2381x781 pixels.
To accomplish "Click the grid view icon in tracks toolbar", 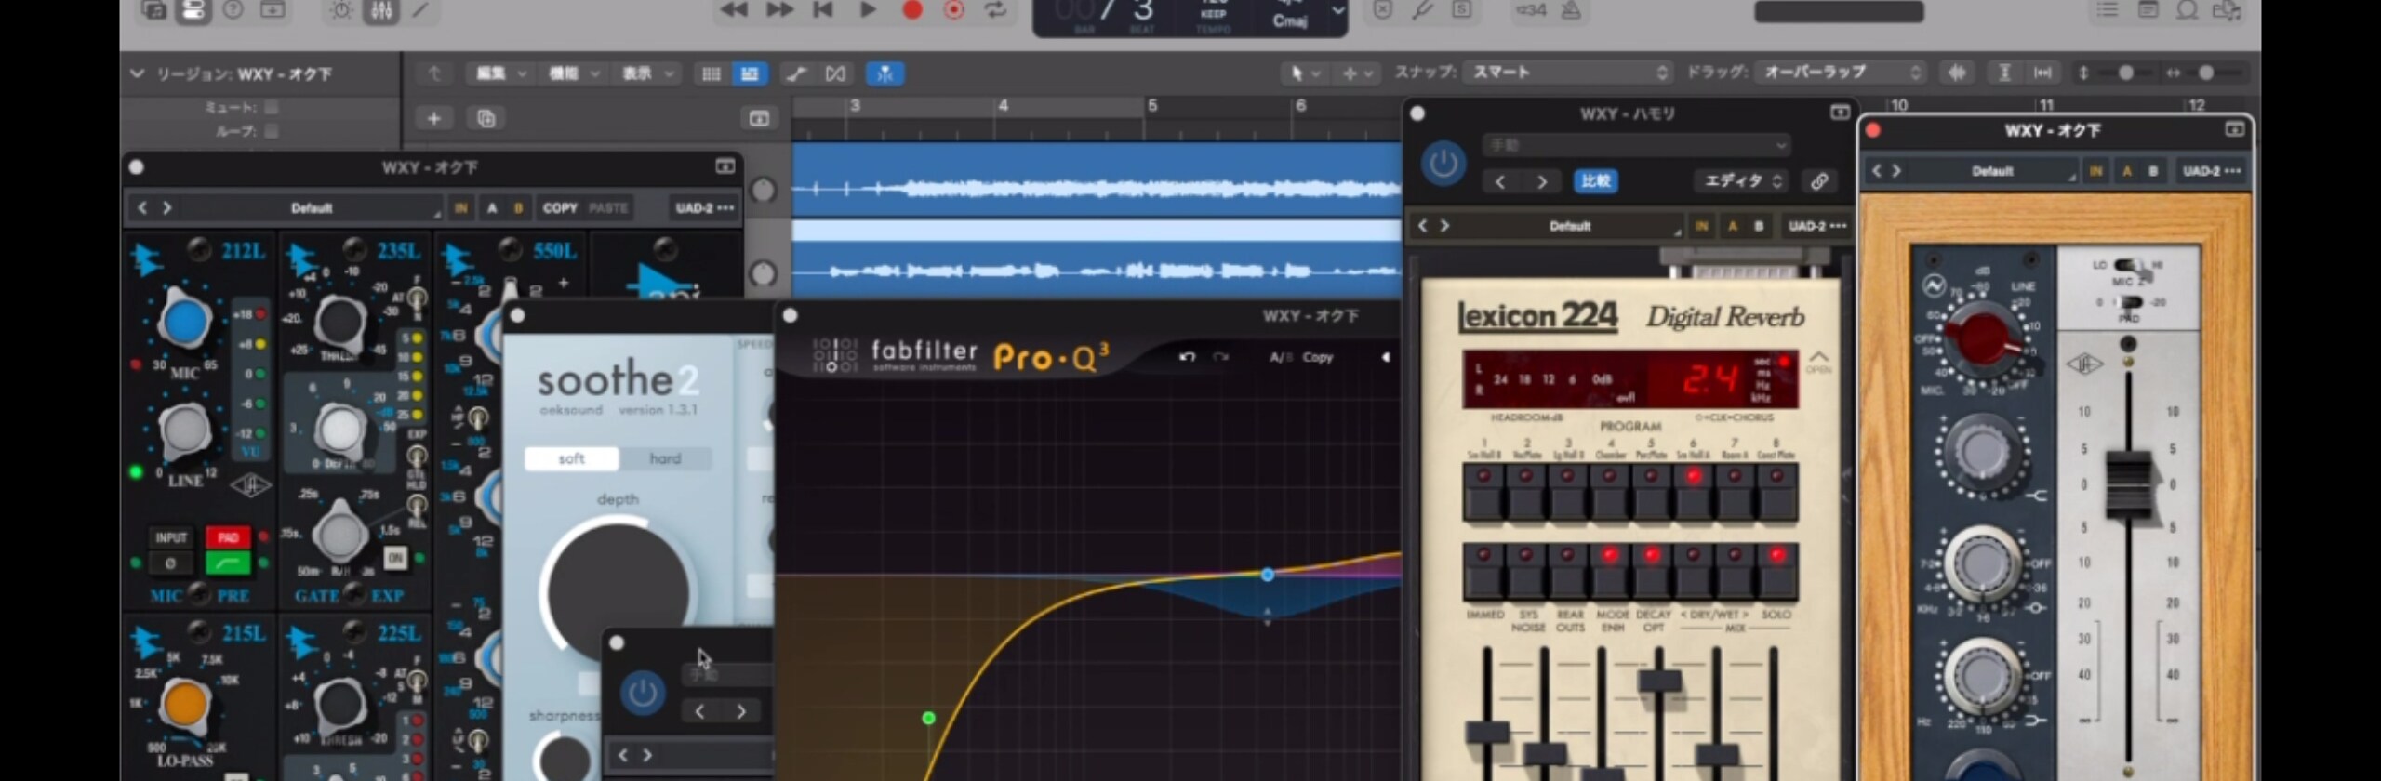I will click(712, 73).
